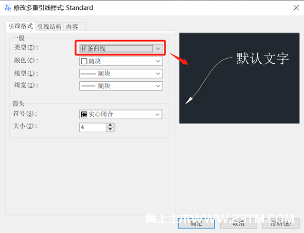Close the 修改多重引线样式 dialog
Viewport: 304px width, 233px height.
(296, 8)
